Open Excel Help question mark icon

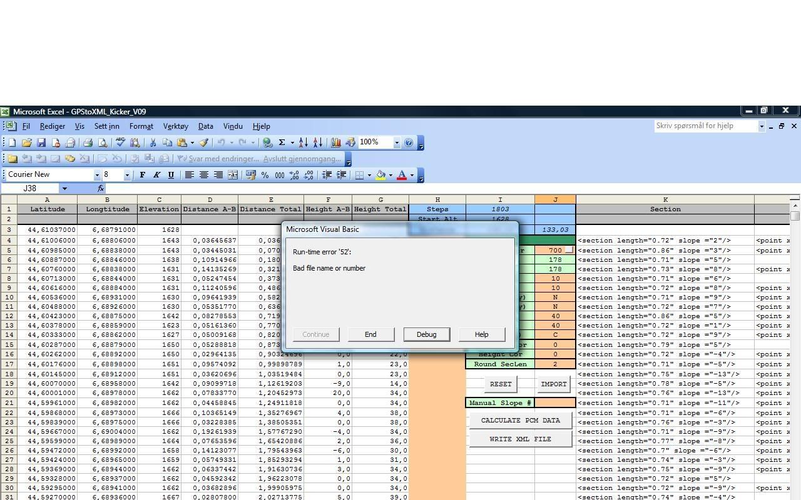pos(409,142)
